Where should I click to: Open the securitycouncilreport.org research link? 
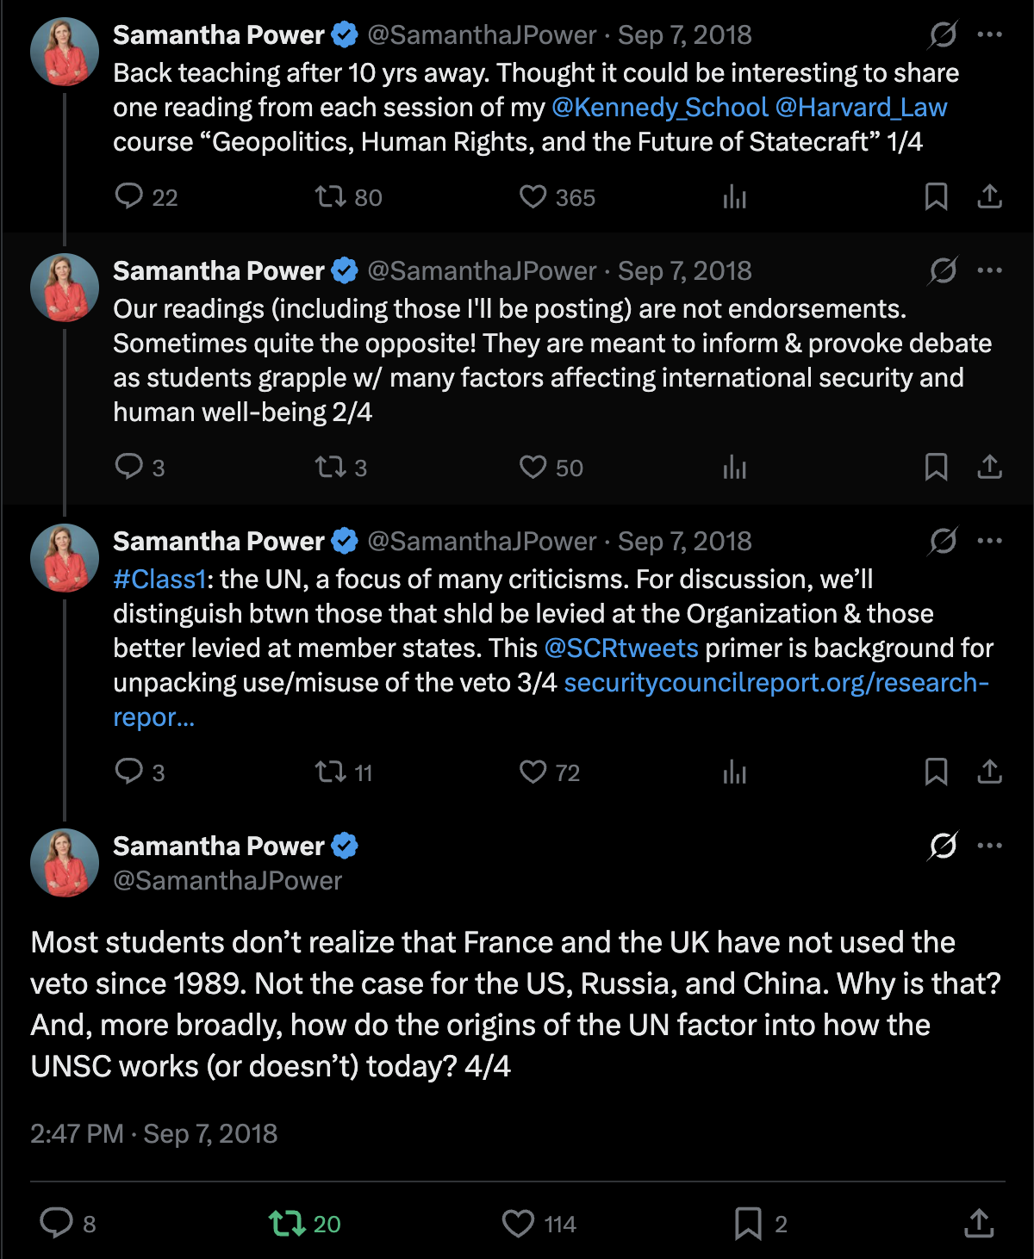(x=775, y=682)
